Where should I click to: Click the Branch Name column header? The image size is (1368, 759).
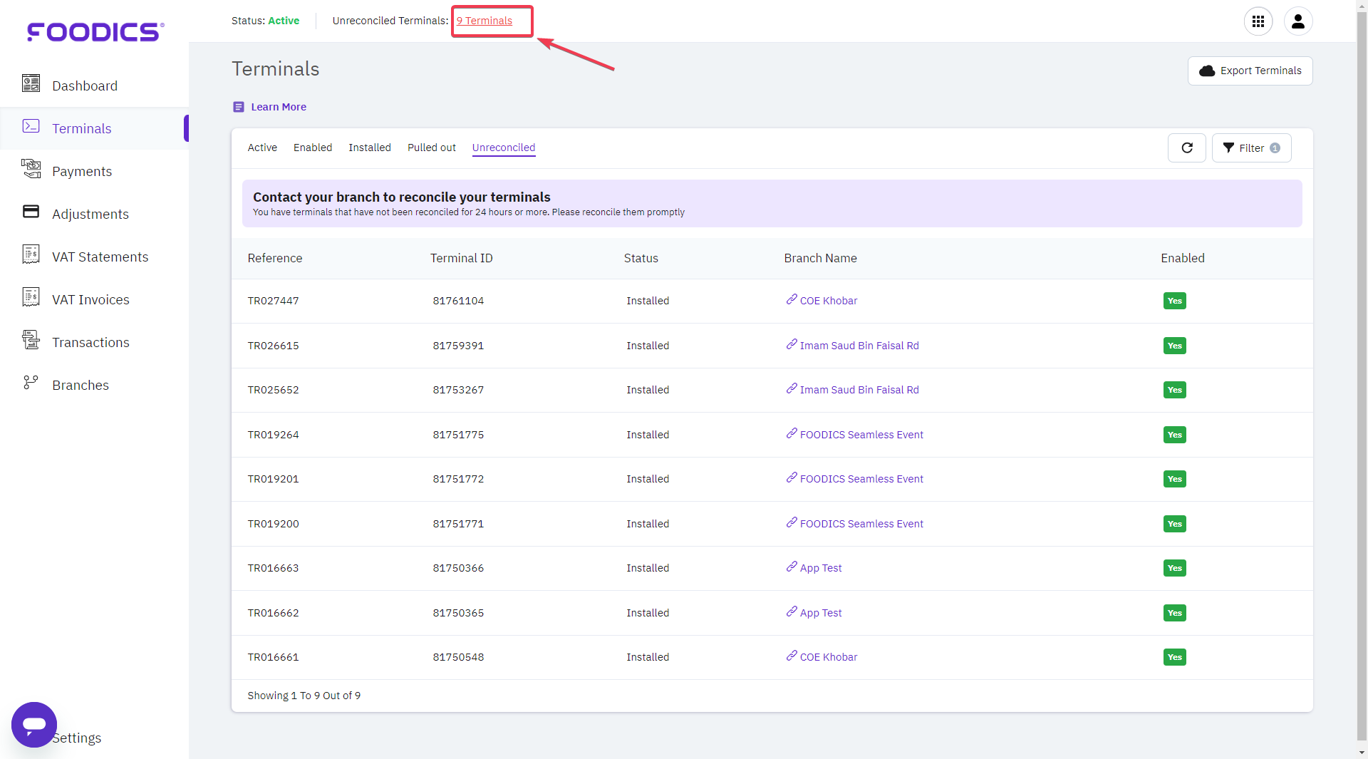point(821,258)
